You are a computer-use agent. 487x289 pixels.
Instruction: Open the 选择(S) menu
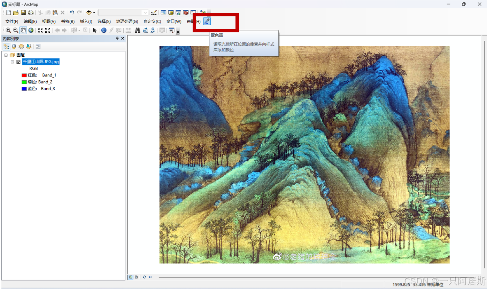click(104, 22)
